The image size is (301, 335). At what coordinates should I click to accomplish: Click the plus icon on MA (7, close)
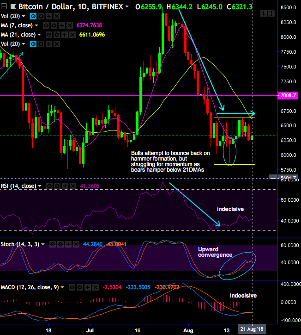tap(62, 25)
